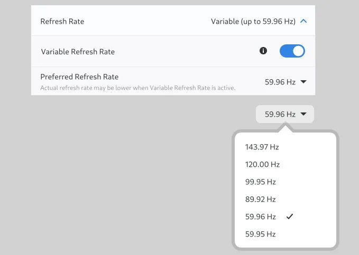Viewport: 359px width, 255px height.
Task: Click the Variable (up to 59.96 Hz) text
Action: point(253,22)
